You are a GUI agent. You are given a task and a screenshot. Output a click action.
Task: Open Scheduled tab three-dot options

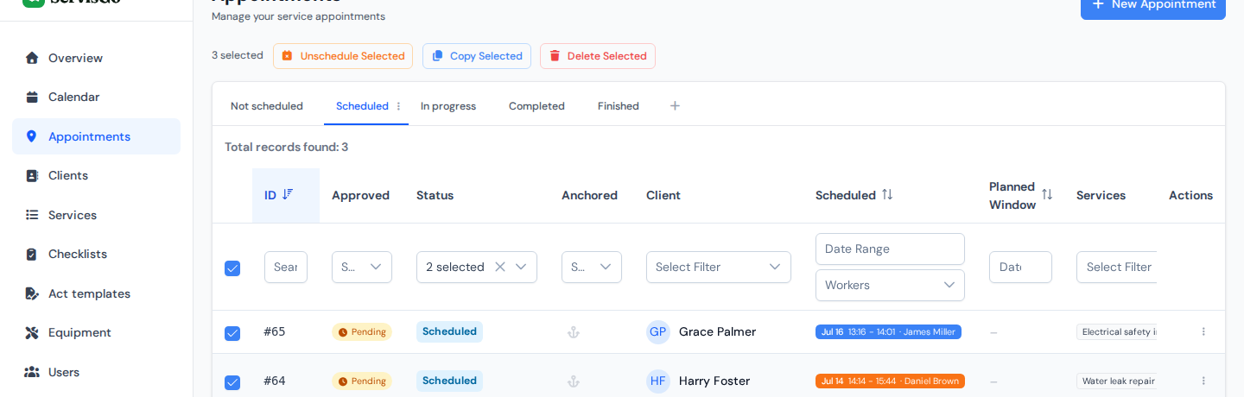(398, 106)
